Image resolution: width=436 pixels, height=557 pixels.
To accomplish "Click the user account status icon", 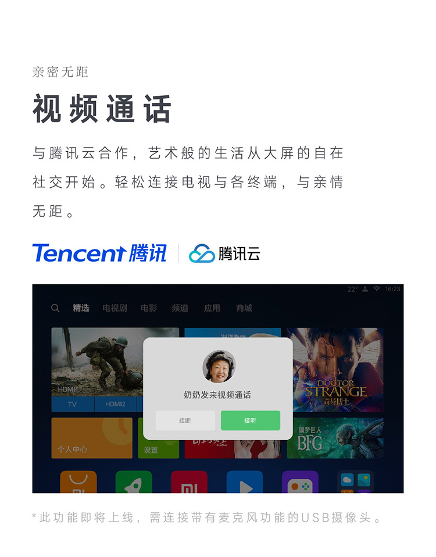I will pos(365,289).
